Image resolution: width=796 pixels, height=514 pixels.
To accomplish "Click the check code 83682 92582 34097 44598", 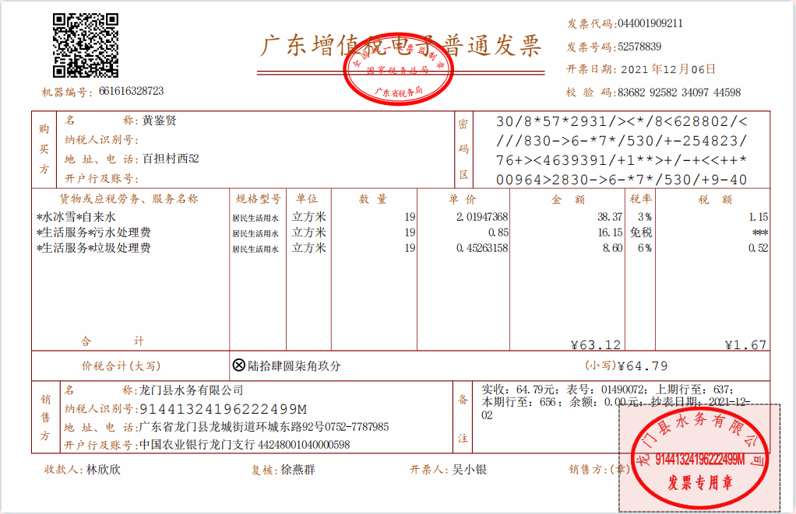I will click(678, 93).
